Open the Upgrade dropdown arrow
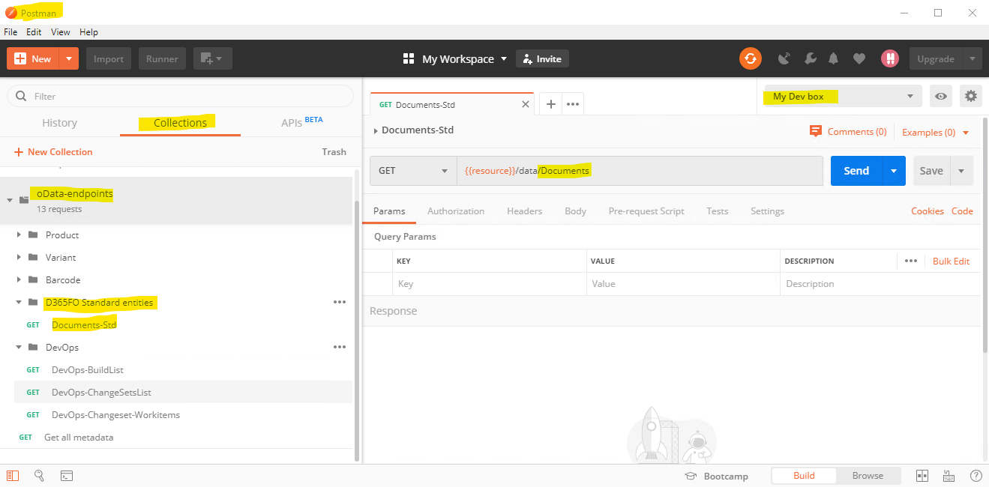This screenshot has height=487, width=989. click(972, 58)
